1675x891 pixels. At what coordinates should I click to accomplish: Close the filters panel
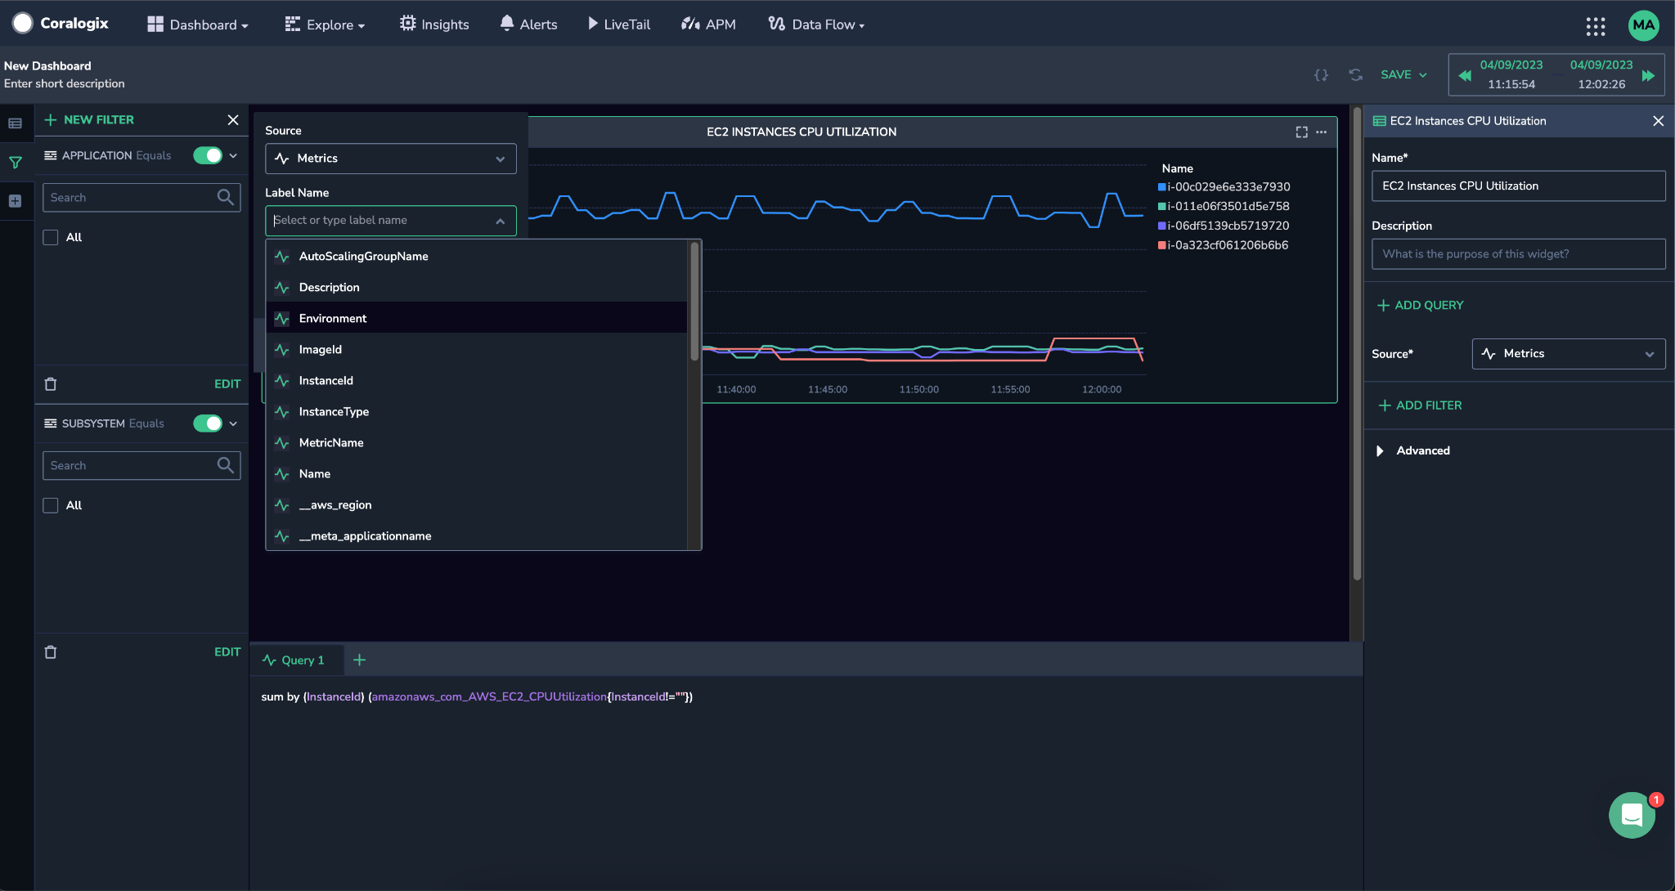coord(233,120)
